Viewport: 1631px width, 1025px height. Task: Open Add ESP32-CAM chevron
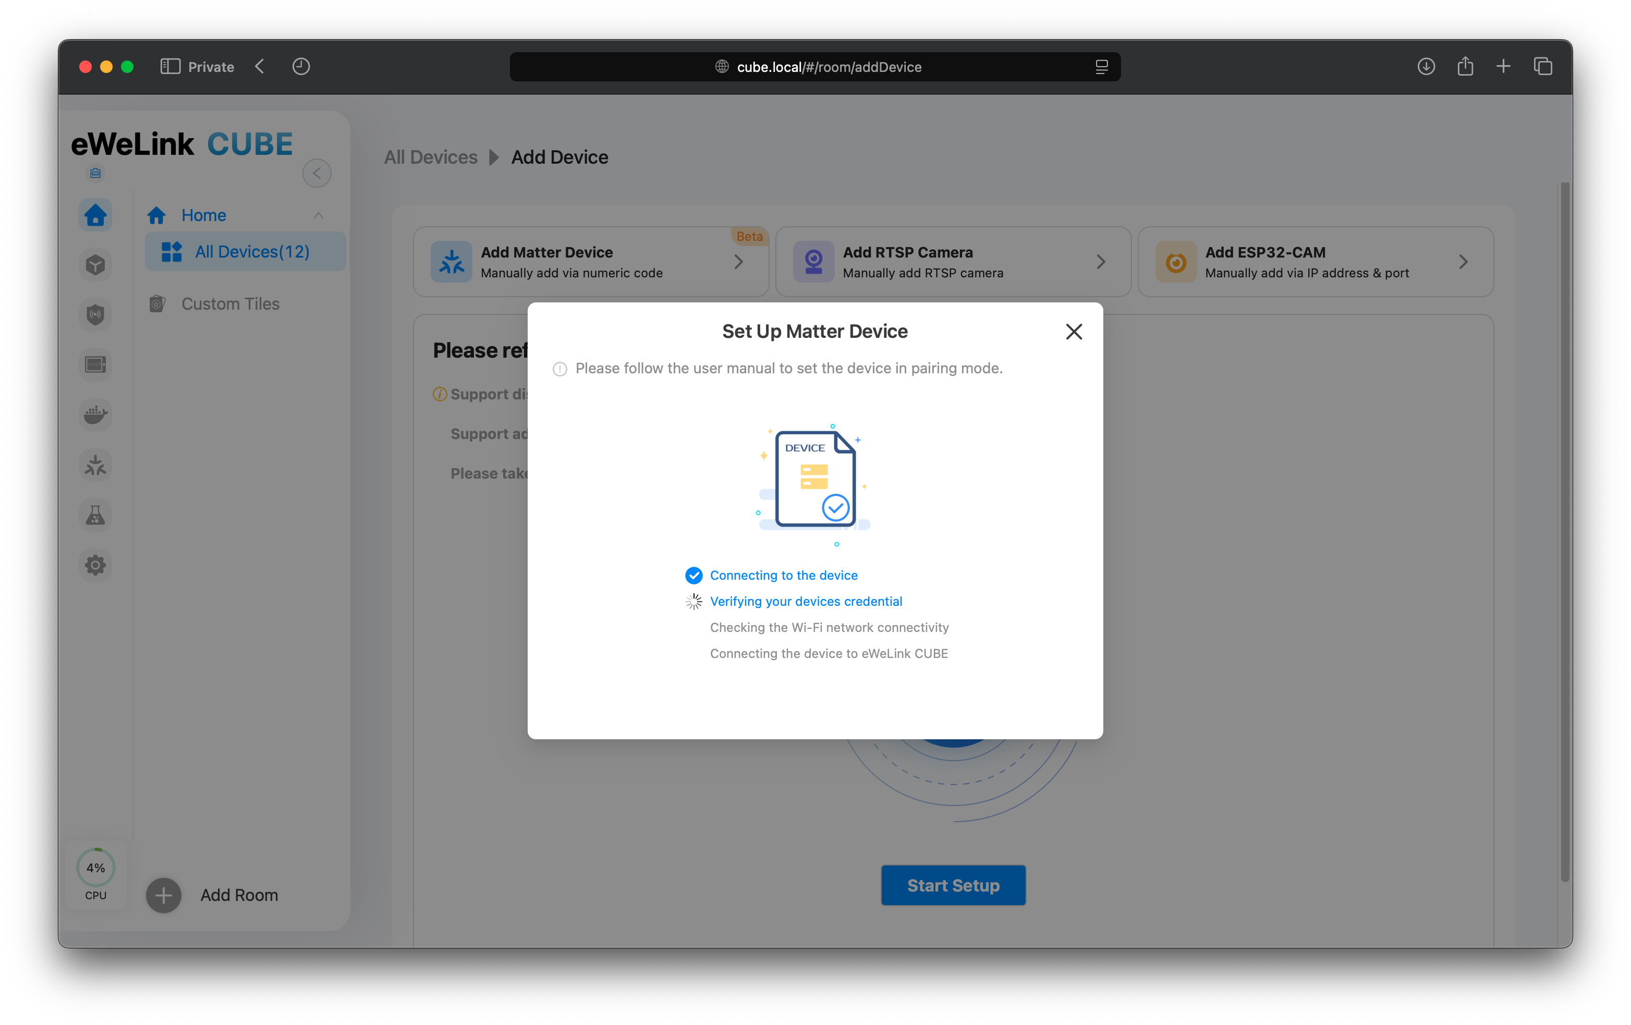pyautogui.click(x=1463, y=262)
